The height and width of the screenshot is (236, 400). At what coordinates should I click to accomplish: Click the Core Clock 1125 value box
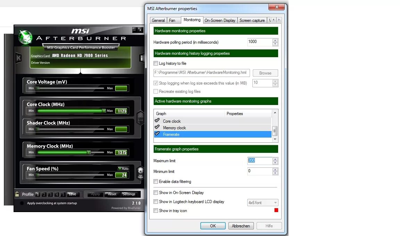tap(122, 111)
